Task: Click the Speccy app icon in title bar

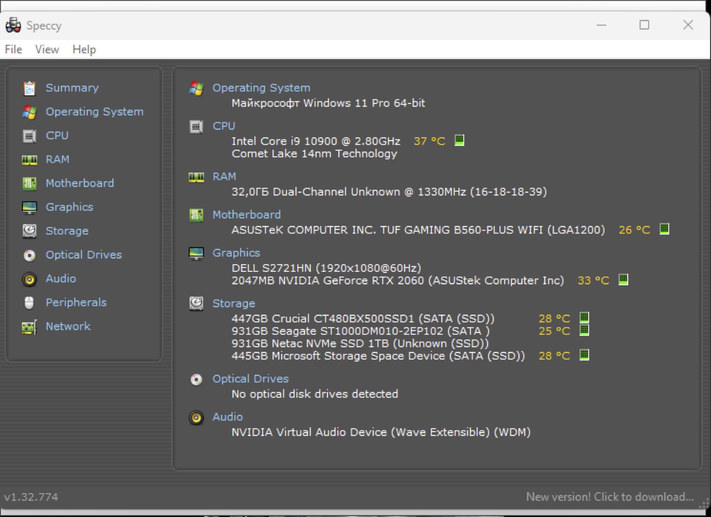Action: pyautogui.click(x=13, y=25)
